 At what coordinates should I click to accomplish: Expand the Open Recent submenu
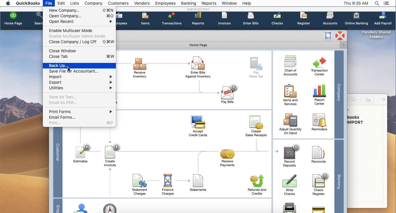point(79,21)
